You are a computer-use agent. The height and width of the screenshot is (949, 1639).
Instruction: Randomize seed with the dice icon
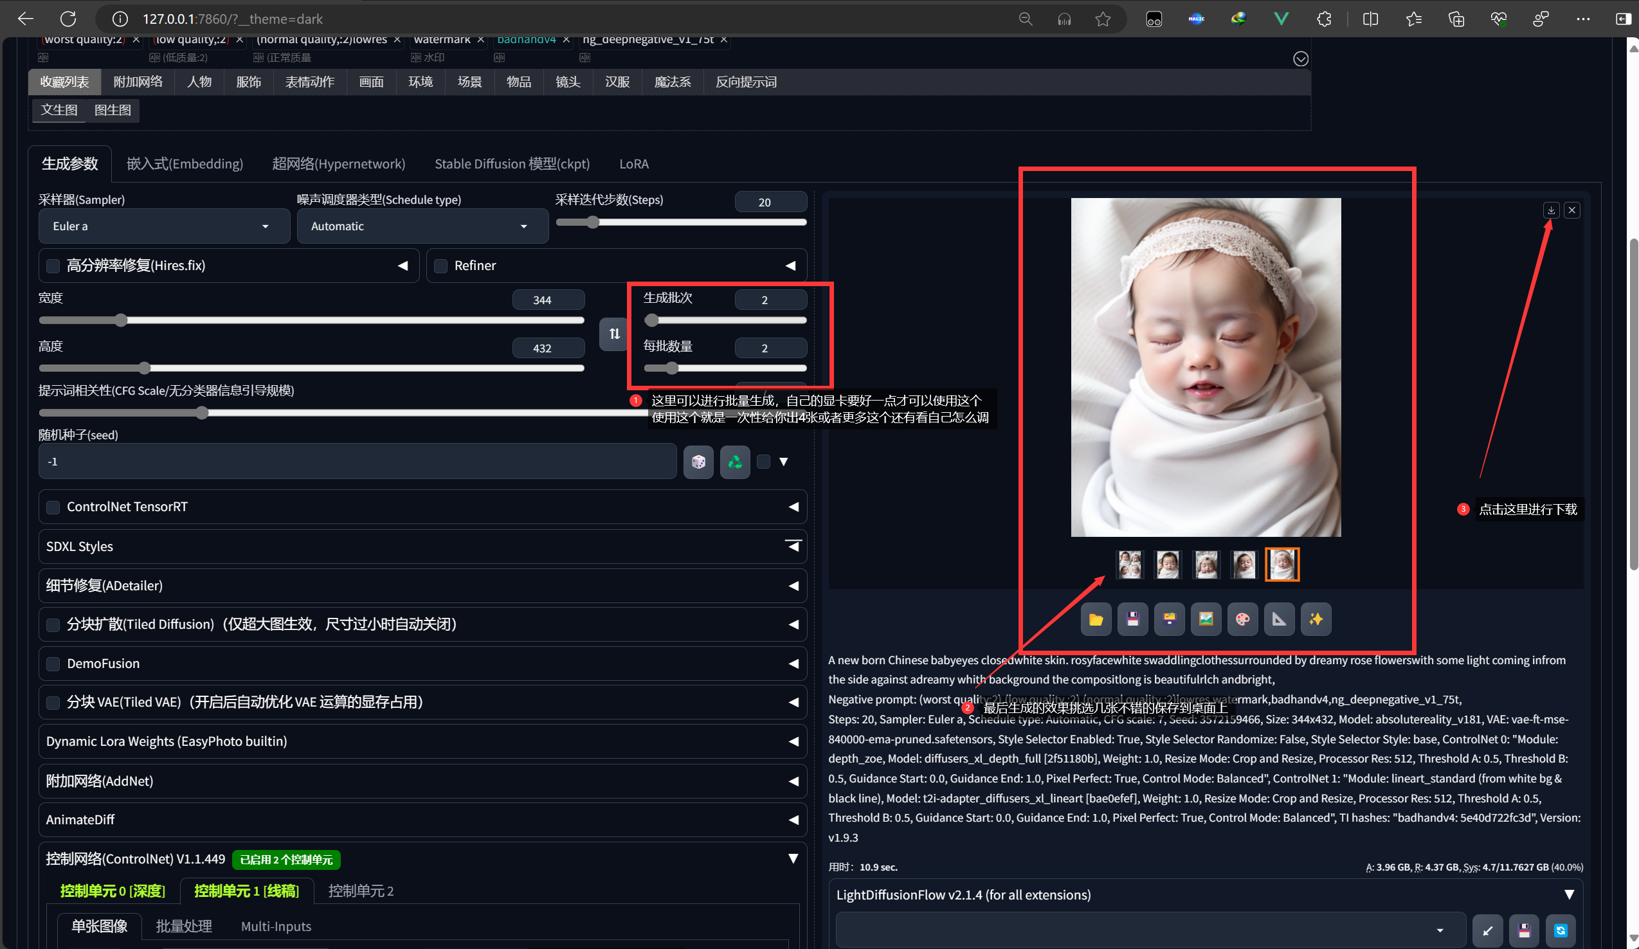pos(698,462)
